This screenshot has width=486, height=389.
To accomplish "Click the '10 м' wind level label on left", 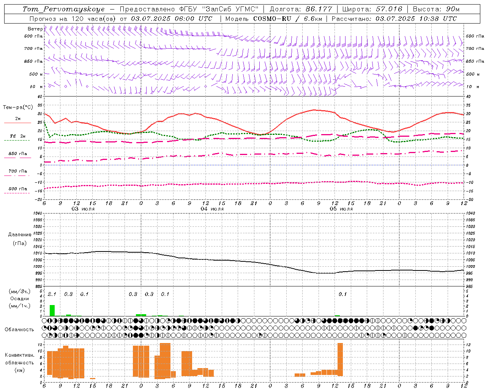I will (36, 87).
